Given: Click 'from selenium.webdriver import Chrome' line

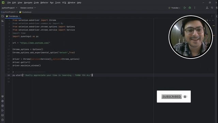Looking at the screenshot, I should click(x=34, y=20).
